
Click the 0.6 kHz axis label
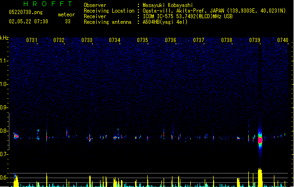(4, 178)
